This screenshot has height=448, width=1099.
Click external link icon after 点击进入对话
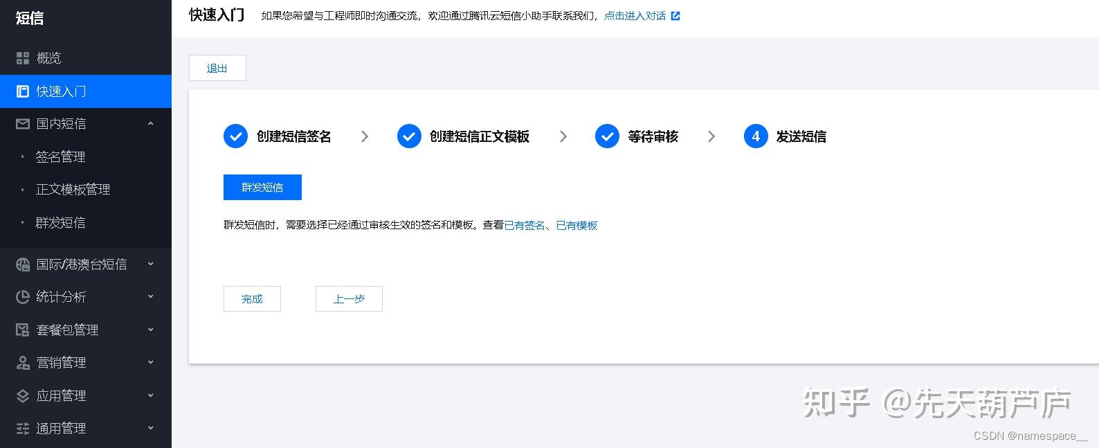675,16
